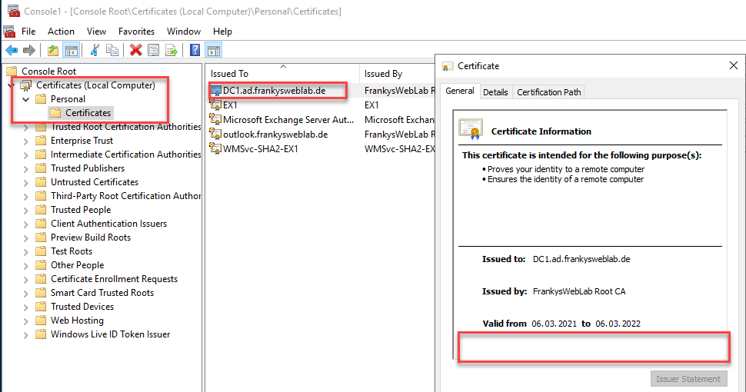
Task: Expand the Trusted People node
Action: (x=25, y=211)
